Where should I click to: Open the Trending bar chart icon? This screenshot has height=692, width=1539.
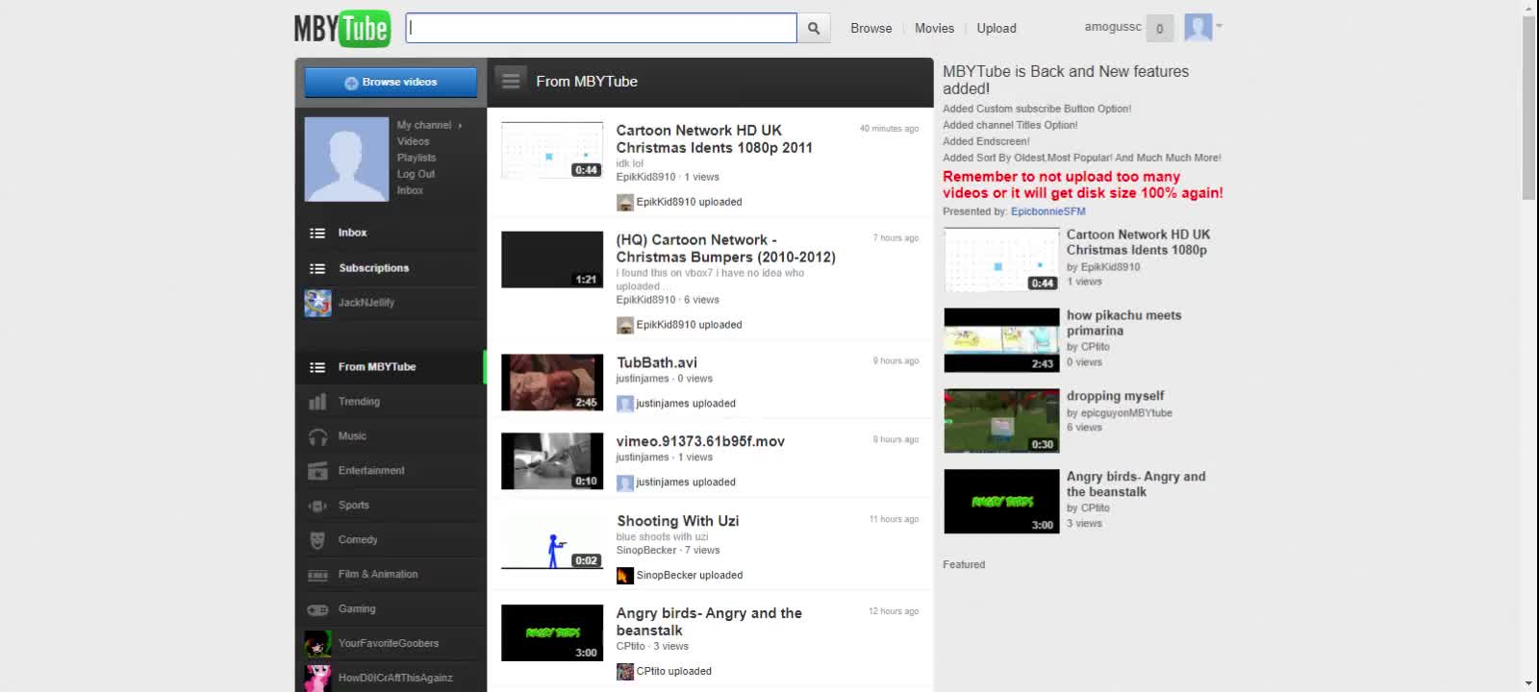317,402
